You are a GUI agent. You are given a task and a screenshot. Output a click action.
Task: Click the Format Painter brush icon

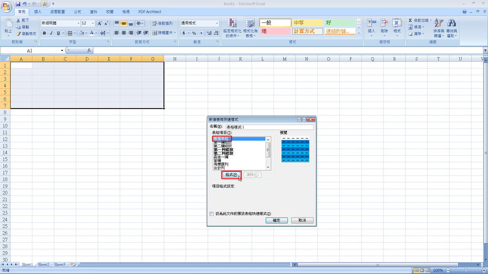click(19, 34)
